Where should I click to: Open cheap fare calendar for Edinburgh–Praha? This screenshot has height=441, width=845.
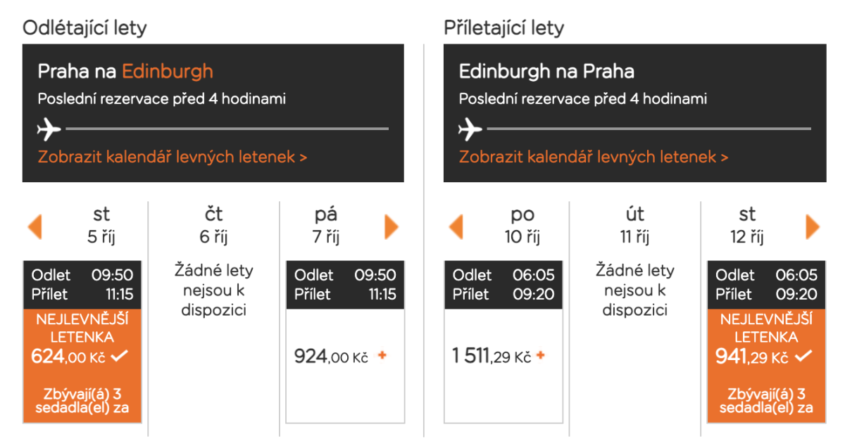pos(594,157)
